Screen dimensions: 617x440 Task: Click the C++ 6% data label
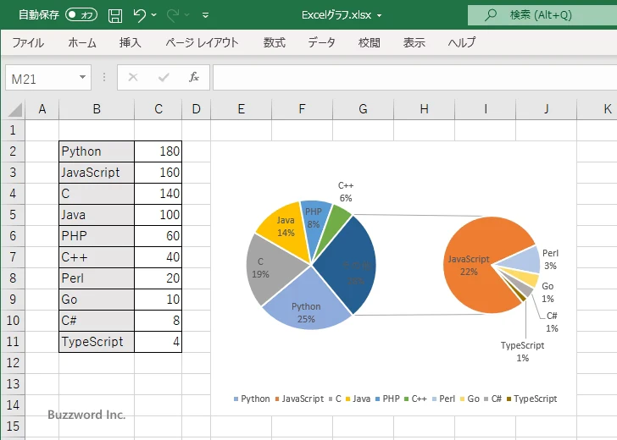point(346,192)
